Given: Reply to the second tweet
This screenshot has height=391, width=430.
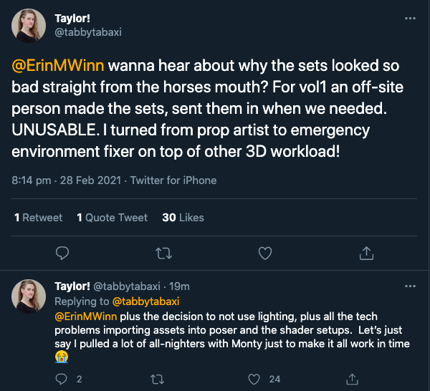Looking at the screenshot, I should click(62, 378).
